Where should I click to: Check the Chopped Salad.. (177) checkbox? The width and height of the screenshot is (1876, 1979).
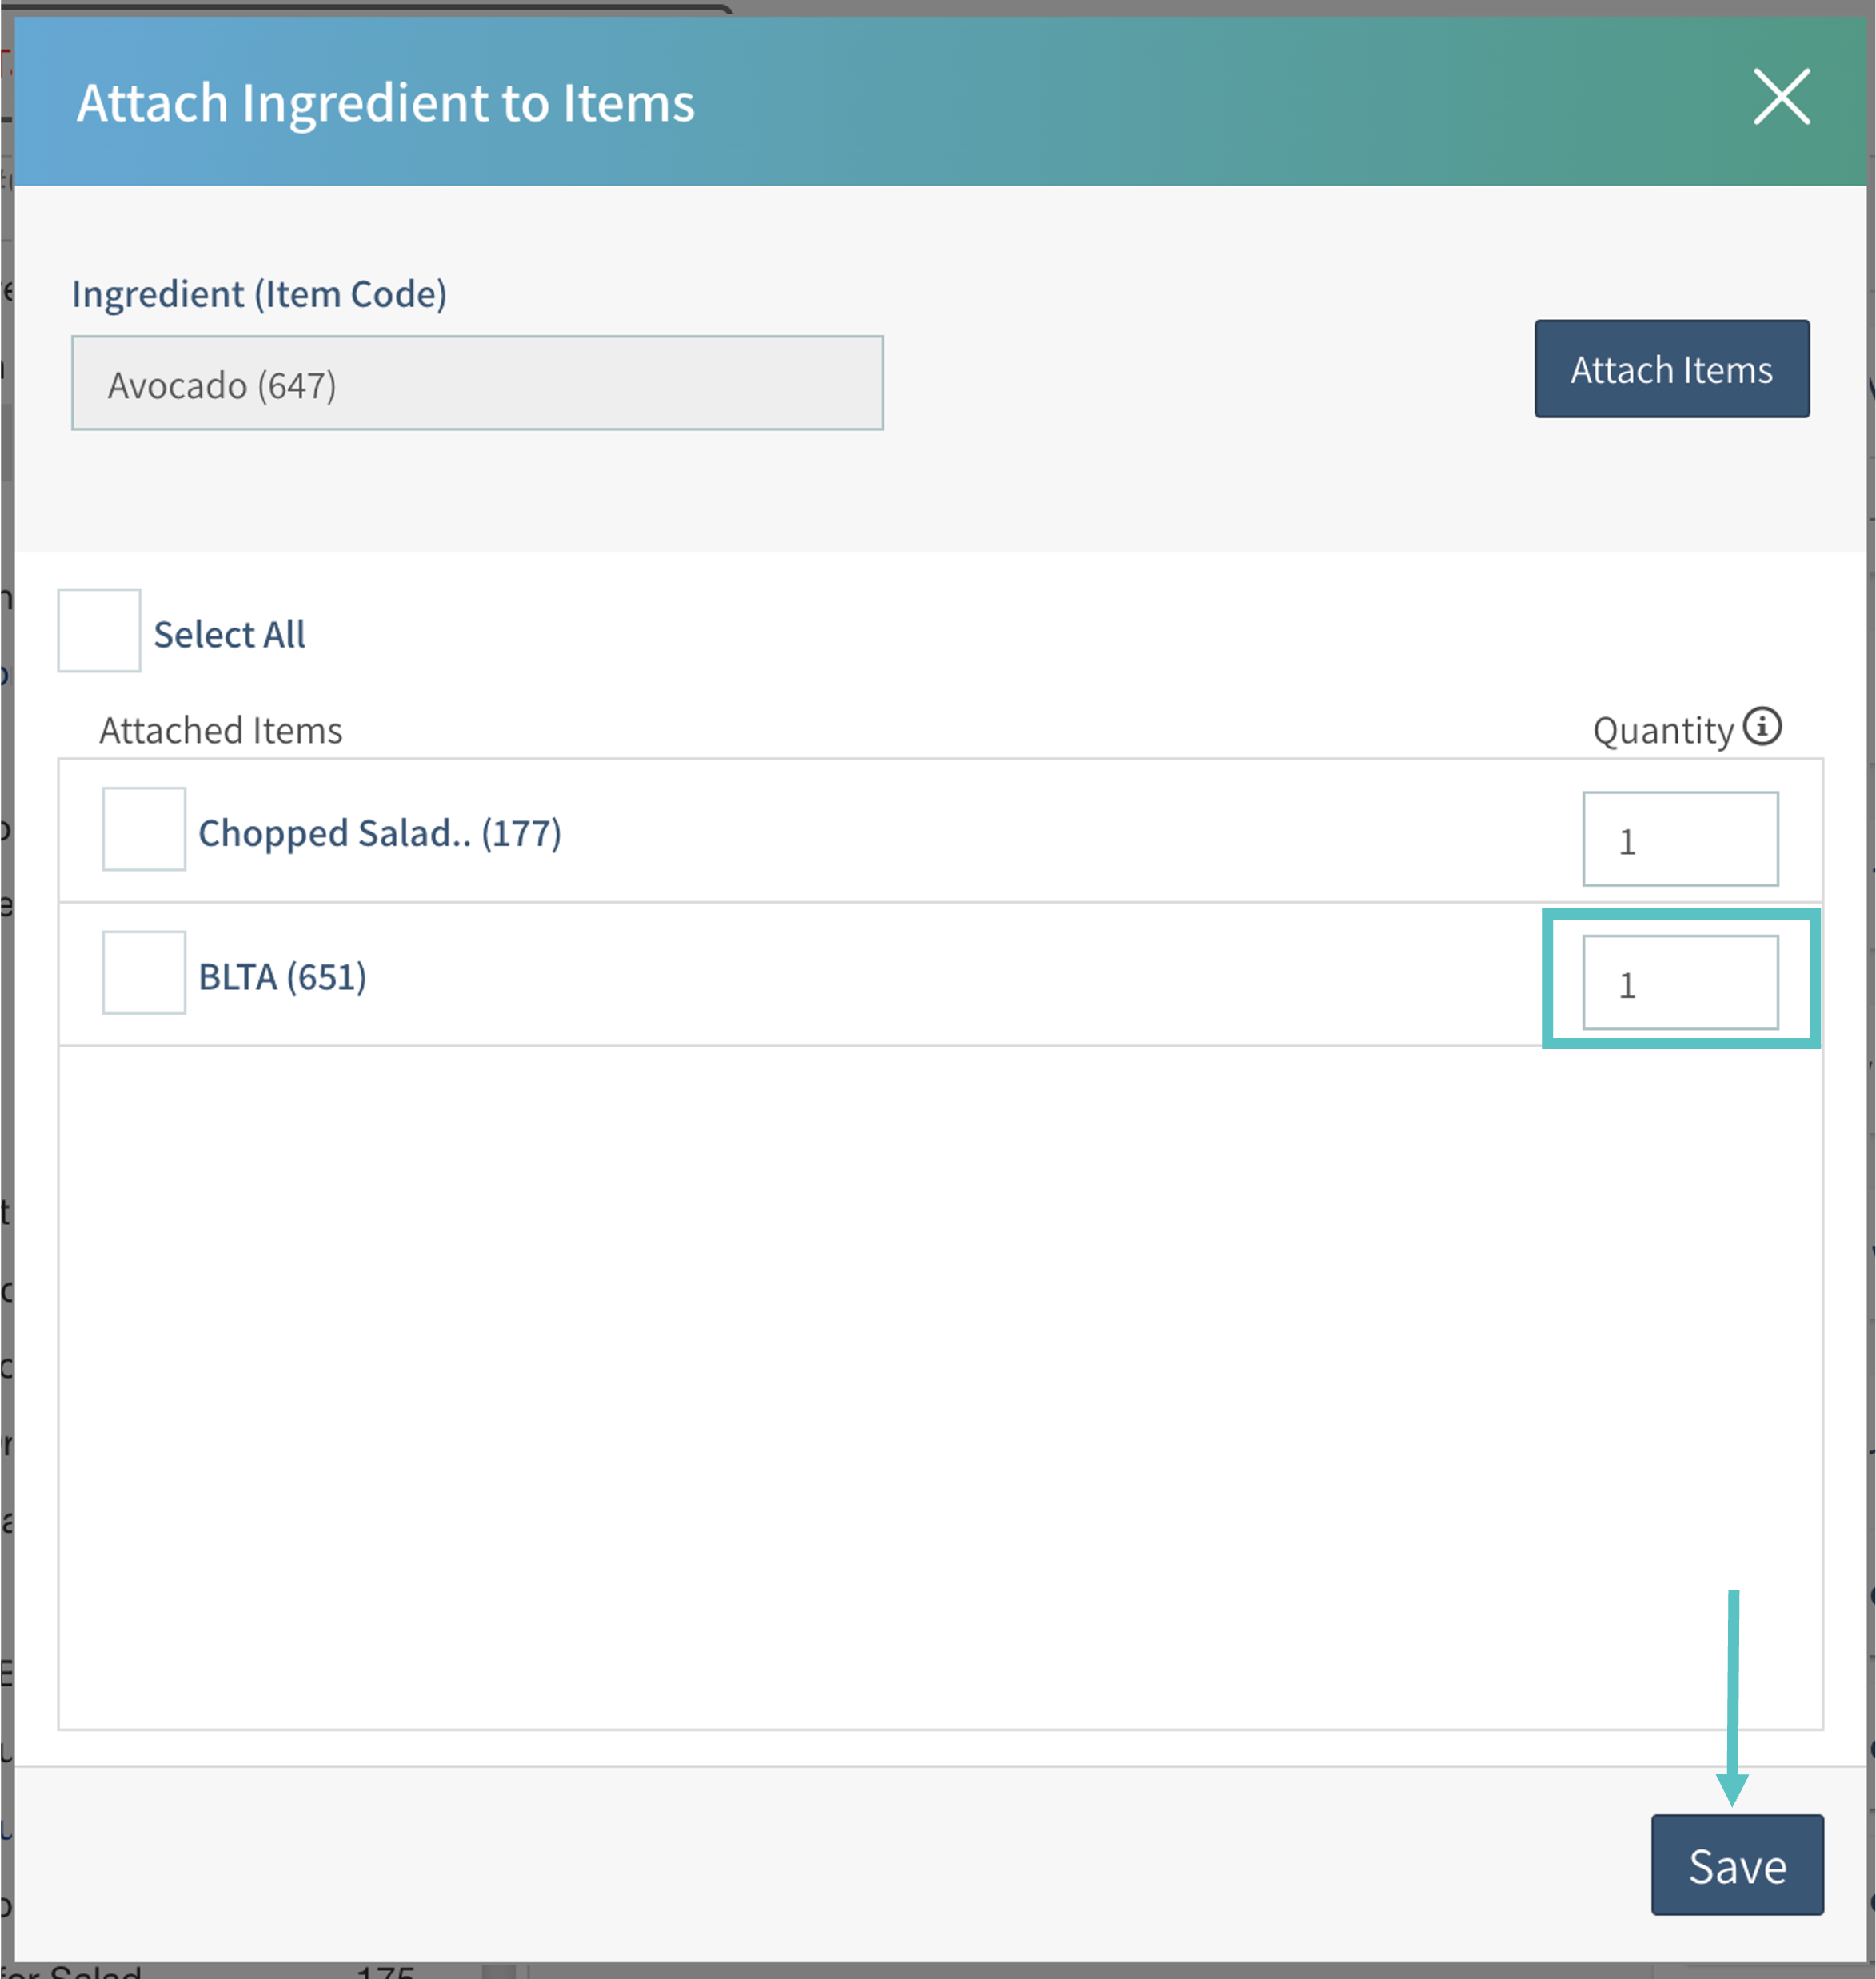click(x=144, y=829)
